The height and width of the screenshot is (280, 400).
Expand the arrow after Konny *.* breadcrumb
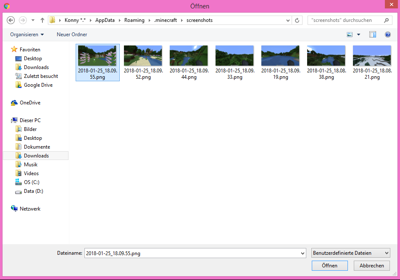pyautogui.click(x=91, y=20)
